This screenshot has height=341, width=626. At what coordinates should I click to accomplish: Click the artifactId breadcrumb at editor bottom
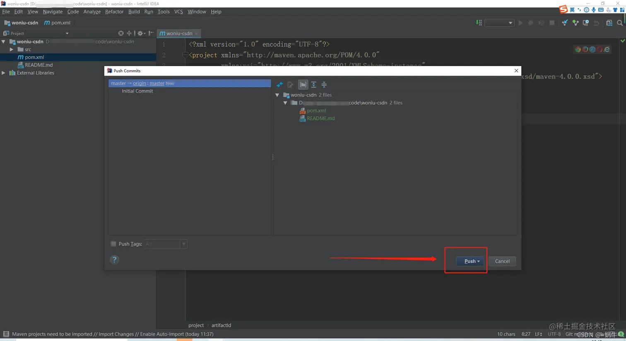(x=221, y=325)
